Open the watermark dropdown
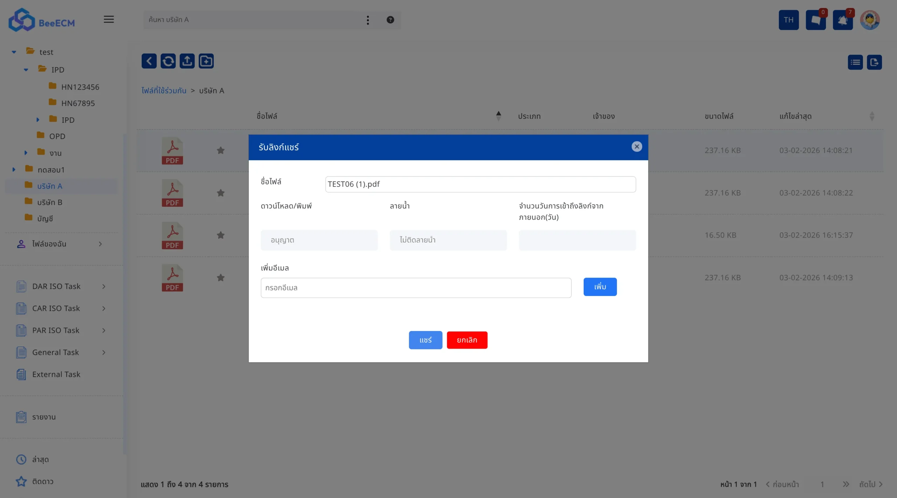This screenshot has height=498, width=897. point(448,240)
